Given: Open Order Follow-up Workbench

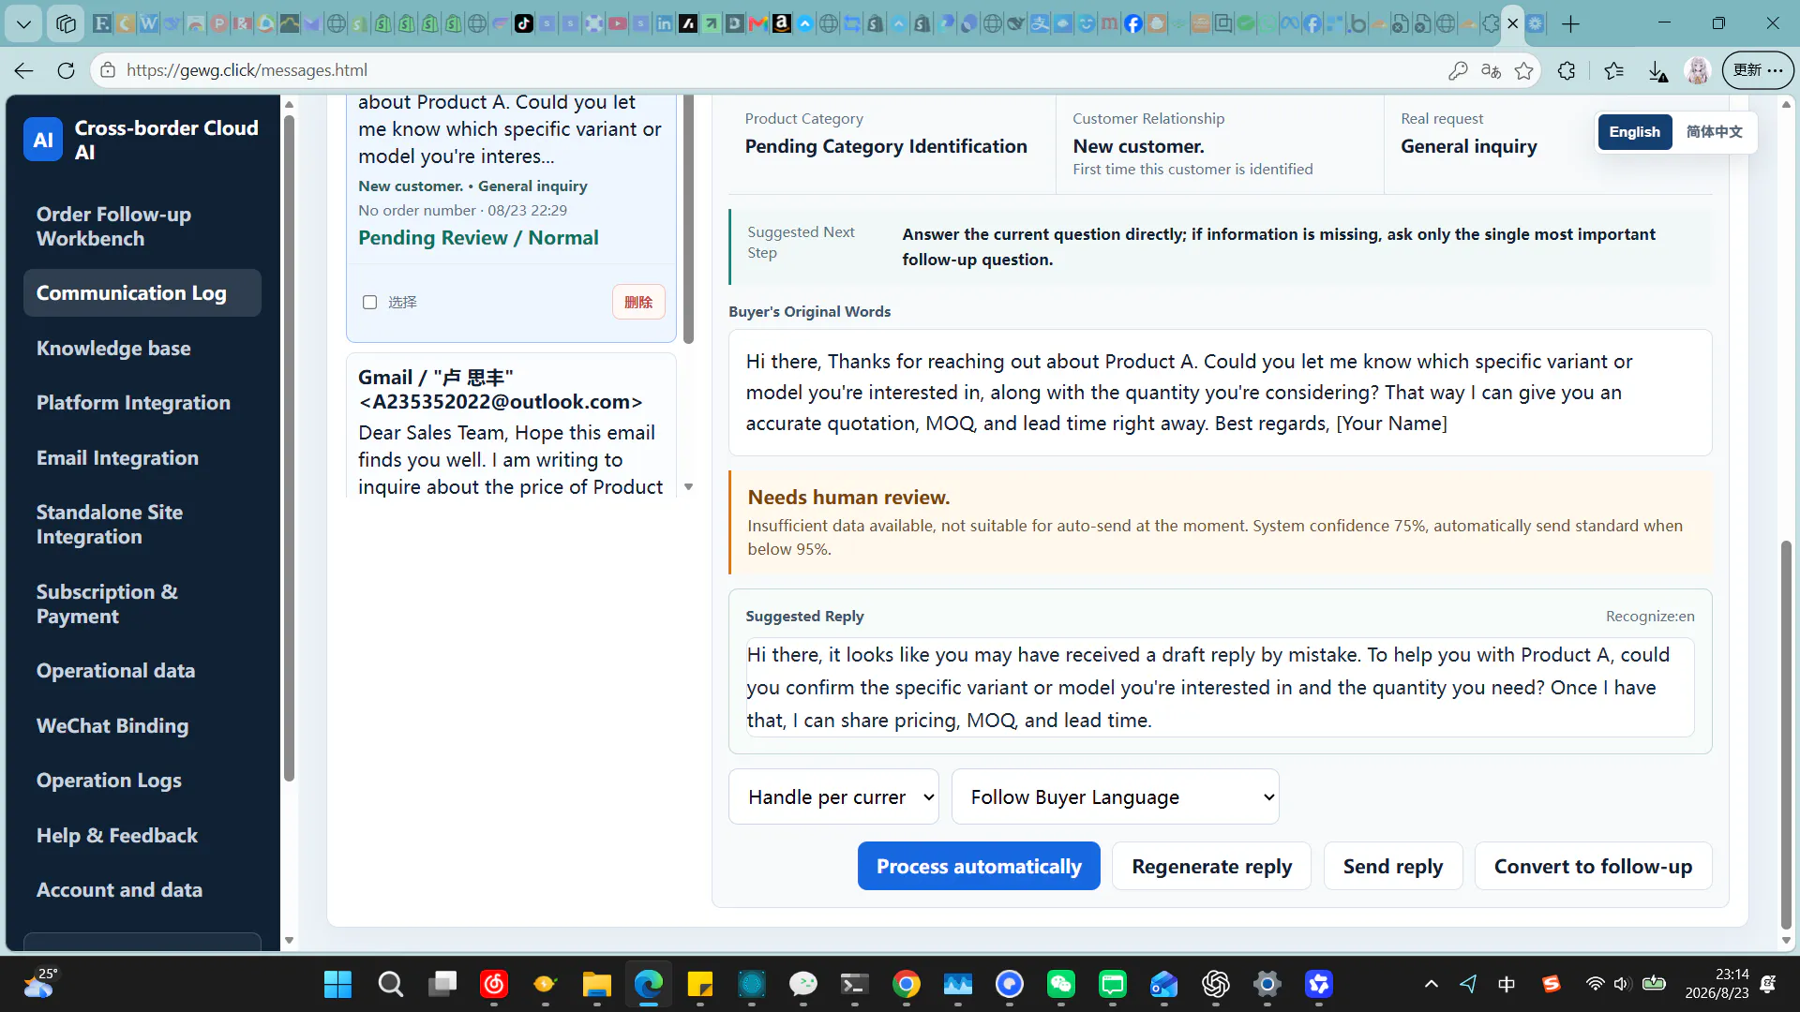Looking at the screenshot, I should 142,226.
